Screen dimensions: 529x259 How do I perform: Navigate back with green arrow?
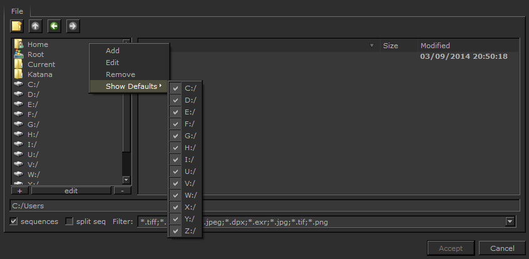click(54, 26)
